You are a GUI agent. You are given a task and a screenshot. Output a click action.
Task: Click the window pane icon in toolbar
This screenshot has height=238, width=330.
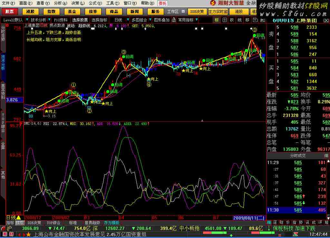tap(255, 20)
